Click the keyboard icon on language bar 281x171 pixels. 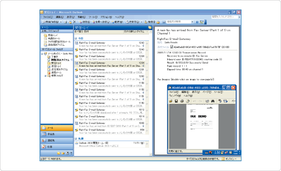click(x=207, y=153)
